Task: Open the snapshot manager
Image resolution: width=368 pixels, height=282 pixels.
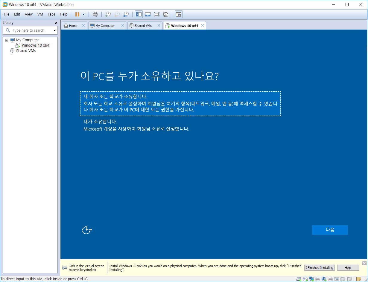Action: click(x=126, y=14)
